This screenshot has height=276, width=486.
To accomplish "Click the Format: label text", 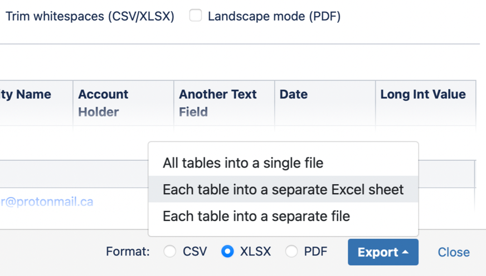I will pos(128,252).
